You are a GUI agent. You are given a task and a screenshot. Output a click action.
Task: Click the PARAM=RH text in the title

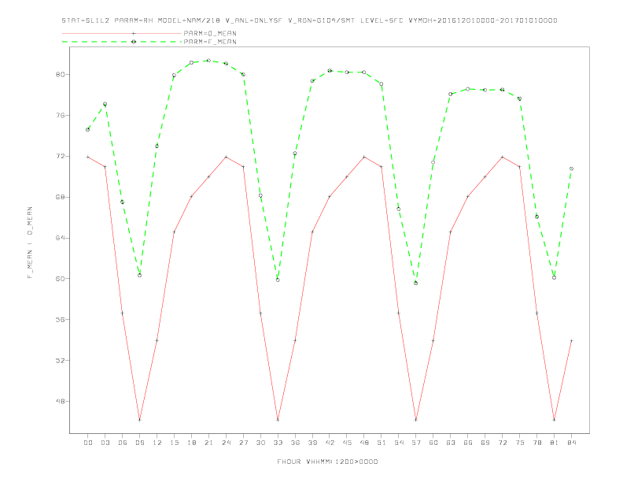point(134,20)
